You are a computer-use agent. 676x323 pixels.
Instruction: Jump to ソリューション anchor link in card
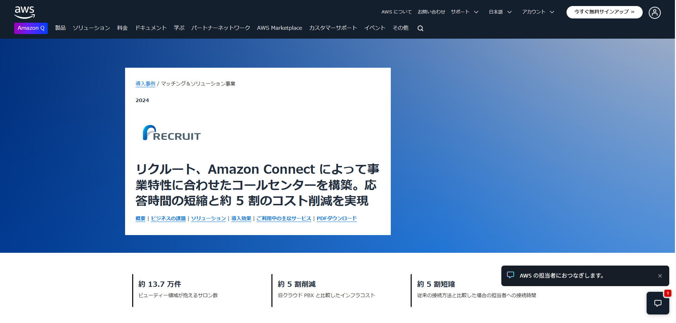coord(209,218)
